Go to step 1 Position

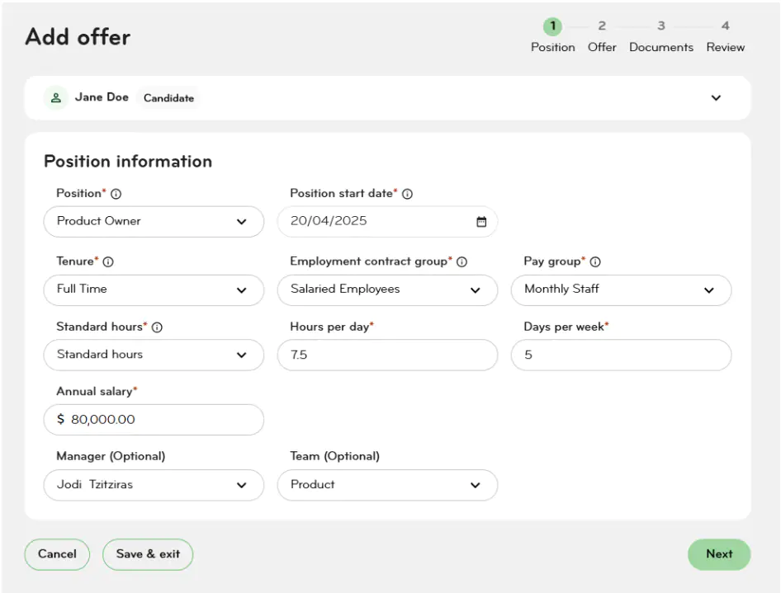tap(552, 35)
